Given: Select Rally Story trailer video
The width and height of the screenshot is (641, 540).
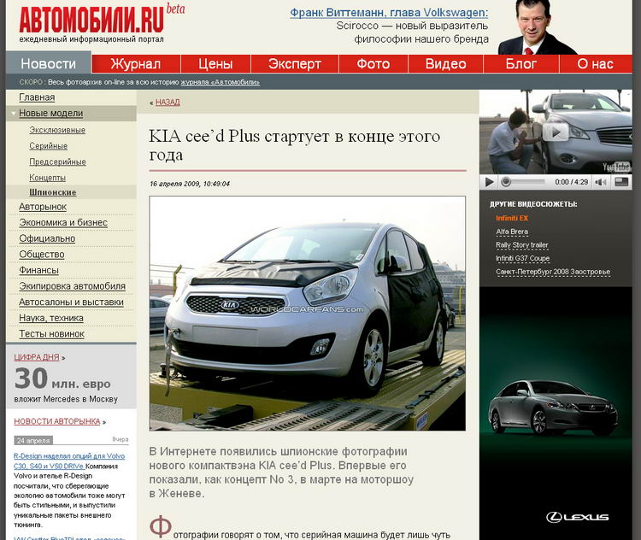Looking at the screenshot, I should tap(522, 245).
